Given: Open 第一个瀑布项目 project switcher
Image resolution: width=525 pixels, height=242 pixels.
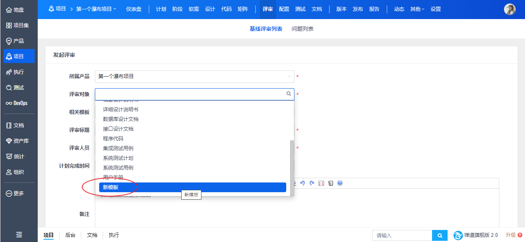Looking at the screenshot, I should tap(96, 9).
